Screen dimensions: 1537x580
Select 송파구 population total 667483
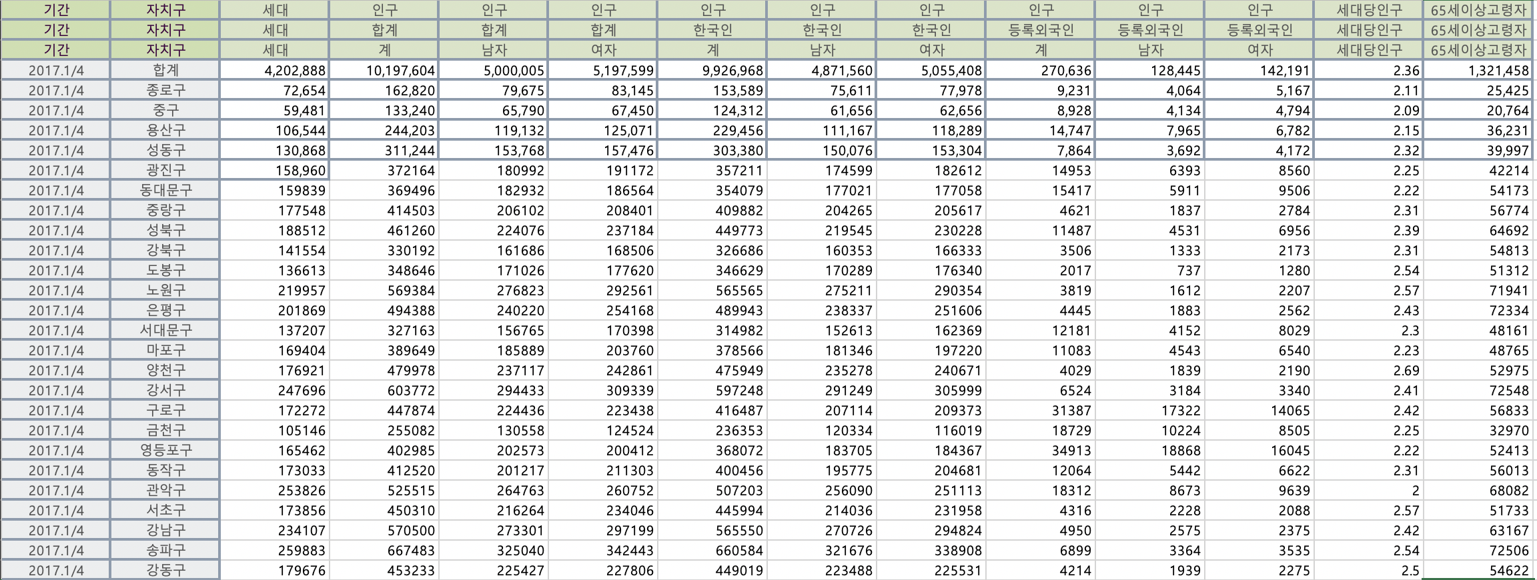click(x=384, y=550)
